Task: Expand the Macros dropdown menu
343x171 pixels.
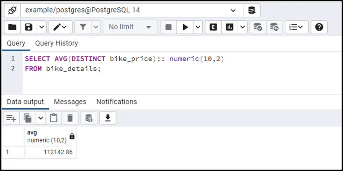Action: coord(296,27)
